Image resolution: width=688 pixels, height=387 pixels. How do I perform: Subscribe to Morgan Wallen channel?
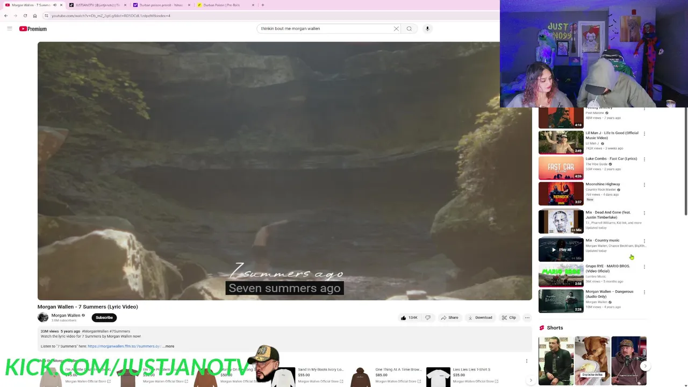click(x=104, y=318)
